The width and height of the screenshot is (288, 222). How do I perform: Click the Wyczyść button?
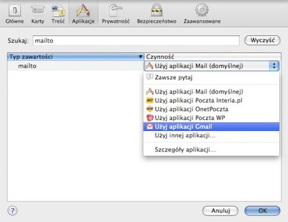point(262,40)
